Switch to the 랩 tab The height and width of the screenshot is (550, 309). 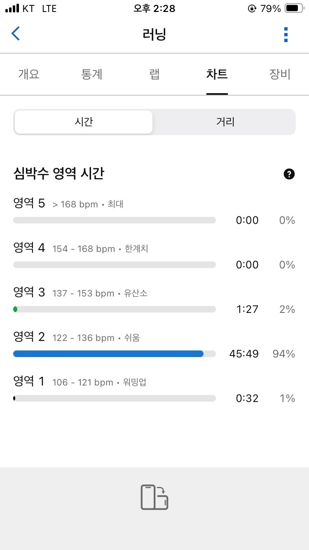[x=154, y=74]
